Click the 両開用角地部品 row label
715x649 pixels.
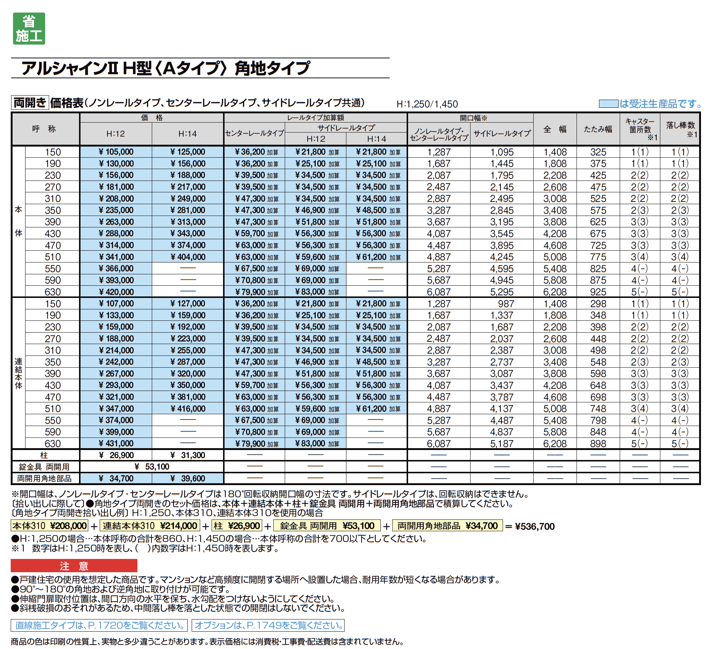pyautogui.click(x=44, y=479)
